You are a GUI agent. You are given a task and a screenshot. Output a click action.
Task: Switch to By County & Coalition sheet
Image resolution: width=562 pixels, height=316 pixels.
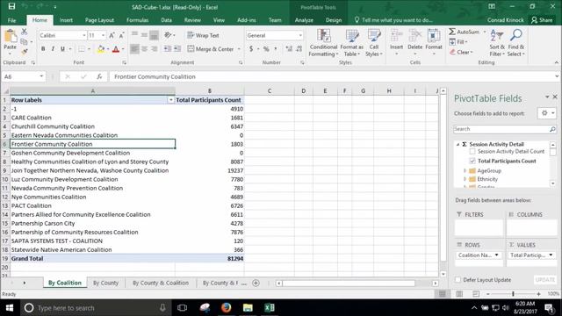[x=161, y=283]
